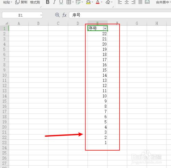Click the cell containing 17
This screenshot has width=171, height=168.
pyautogui.click(x=97, y=60)
